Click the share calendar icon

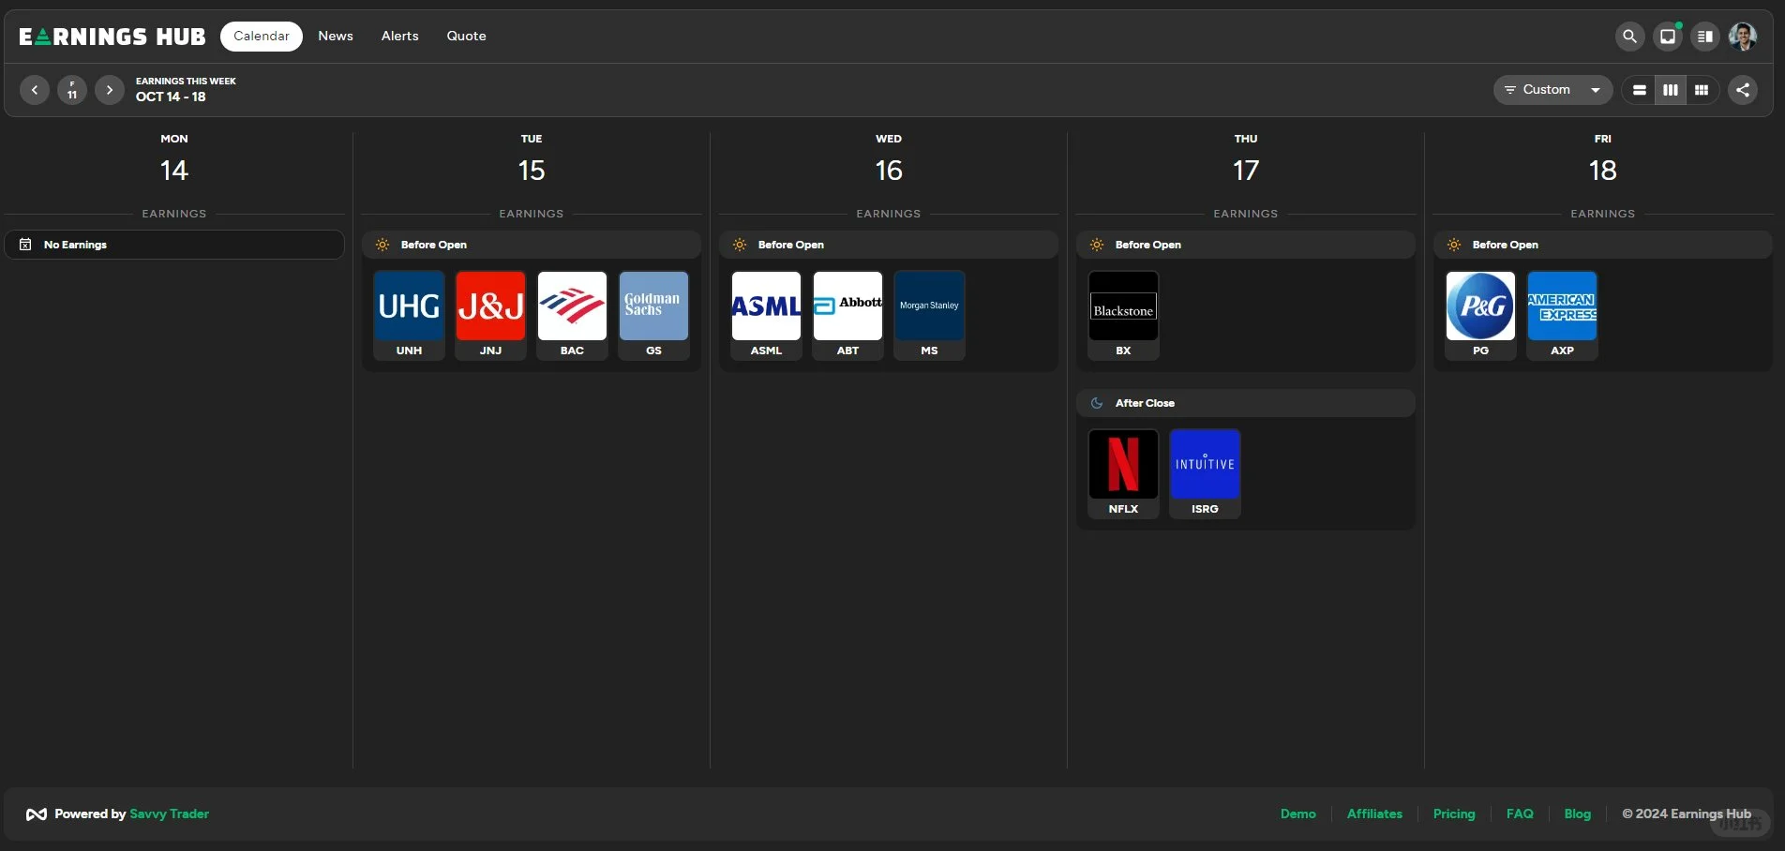pyautogui.click(x=1743, y=90)
